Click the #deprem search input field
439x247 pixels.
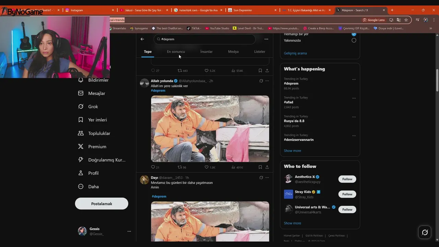(204, 39)
